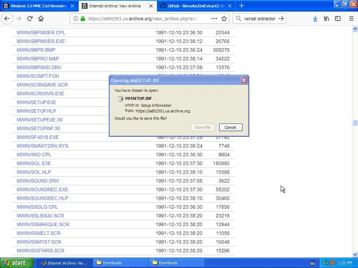
Task: Open MWIN/SSLISSJU.SCR link
Action: 41,216
